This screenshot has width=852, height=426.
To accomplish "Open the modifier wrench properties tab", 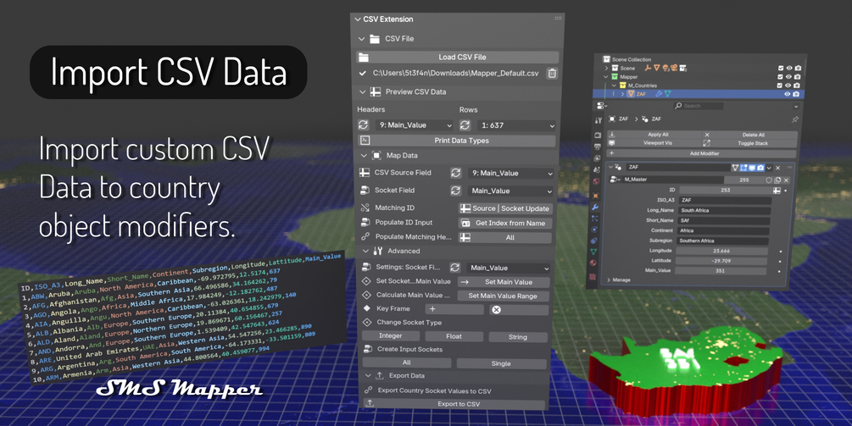I will [595, 207].
